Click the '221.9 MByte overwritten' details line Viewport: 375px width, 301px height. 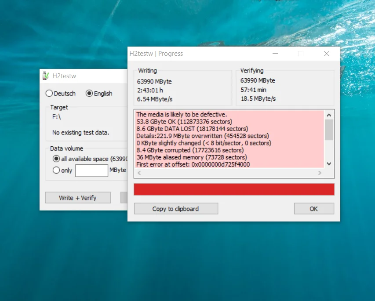coord(203,136)
